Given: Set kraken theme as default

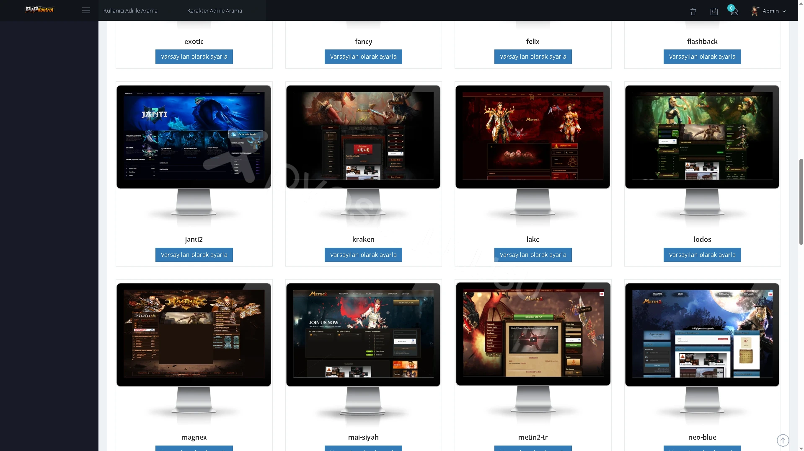Looking at the screenshot, I should pos(363,255).
